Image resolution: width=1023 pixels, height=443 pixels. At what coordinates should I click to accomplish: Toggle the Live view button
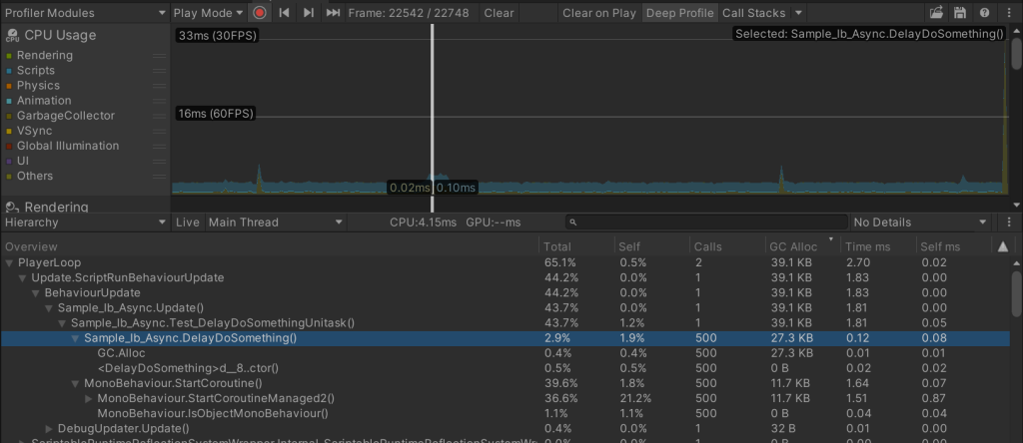[x=188, y=222]
